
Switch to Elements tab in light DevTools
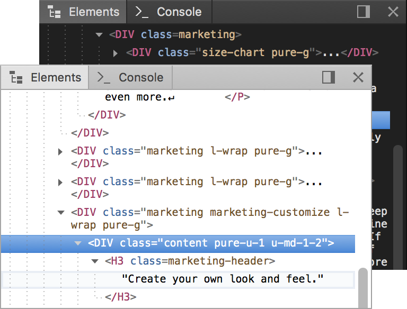tap(45, 77)
